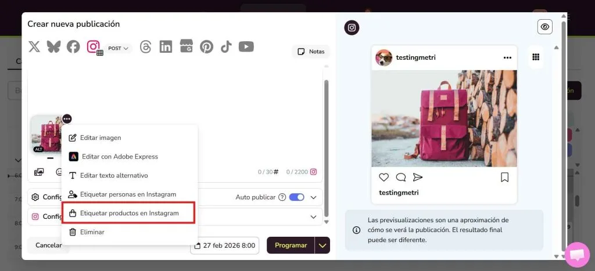The image size is (595, 271).
Task: Click the Instagram character counter icon
Action: [x=313, y=172]
